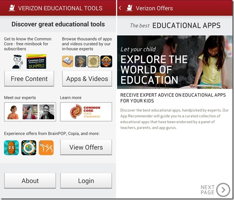
Task: Tap the middle expert photo with red hair
Action: pos(30,112)
